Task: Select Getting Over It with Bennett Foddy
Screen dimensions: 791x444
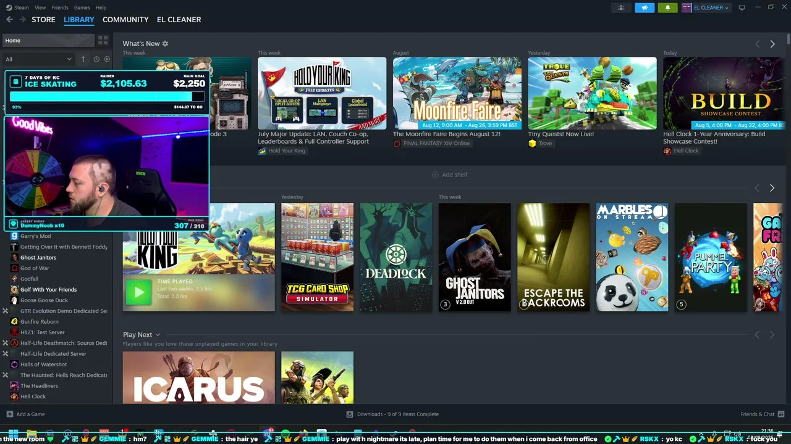Action: click(64, 247)
